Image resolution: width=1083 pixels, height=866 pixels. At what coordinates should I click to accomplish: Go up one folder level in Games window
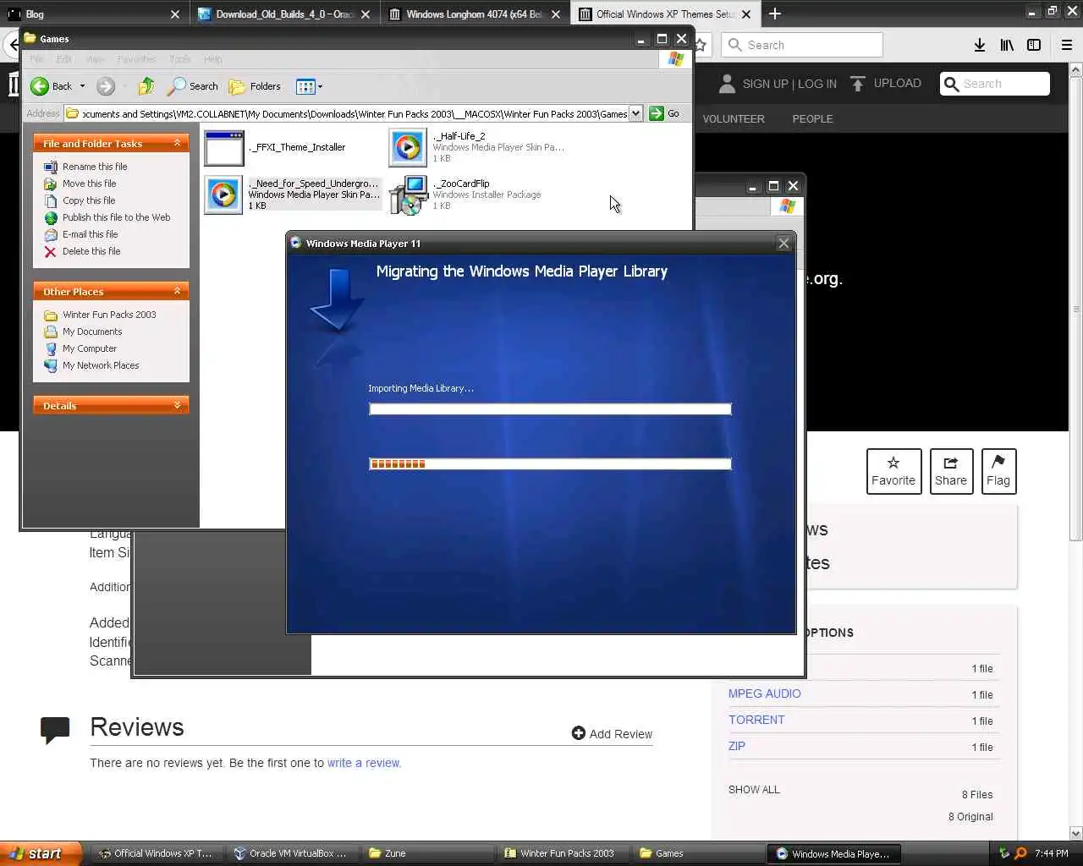click(146, 86)
